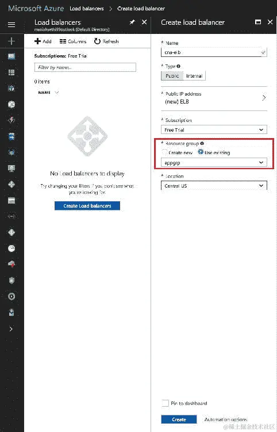Open Storage accounts icon in sidebar
The image size is (277, 432).
click(x=11, y=201)
